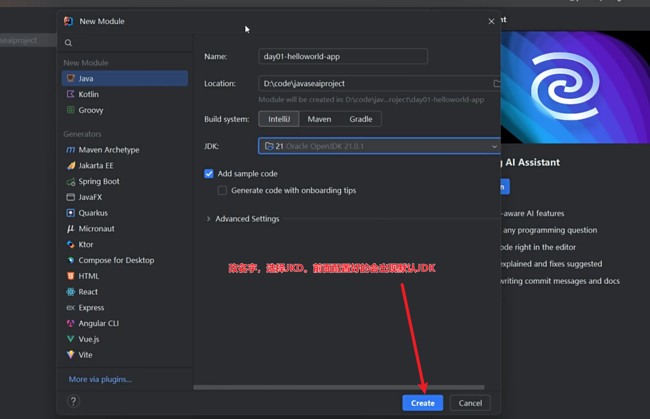
Task: Open More via plugins link
Action: (100, 379)
